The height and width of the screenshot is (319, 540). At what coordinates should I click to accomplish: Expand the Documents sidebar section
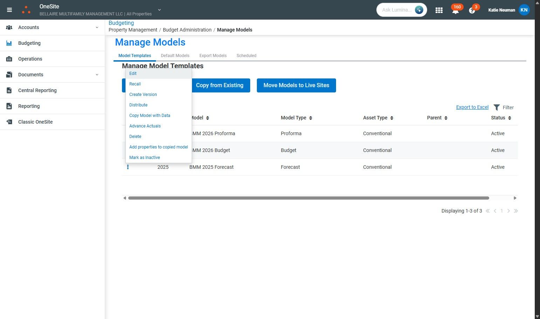pyautogui.click(x=97, y=75)
